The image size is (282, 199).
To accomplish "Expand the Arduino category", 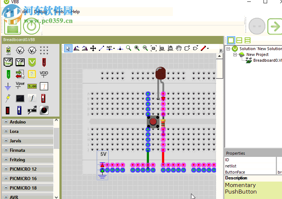I will tap(6, 122).
